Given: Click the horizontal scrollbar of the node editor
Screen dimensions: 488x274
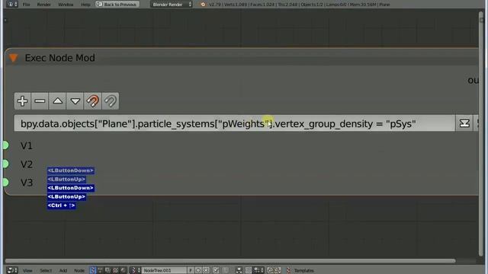Looking at the screenshot, I should (x=230, y=261).
